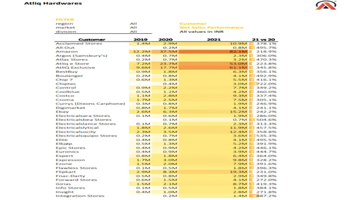This screenshot has height=200, width=355.
Task: Select Electricalsbea Stores customer name
Action: pyautogui.click(x=84, y=120)
